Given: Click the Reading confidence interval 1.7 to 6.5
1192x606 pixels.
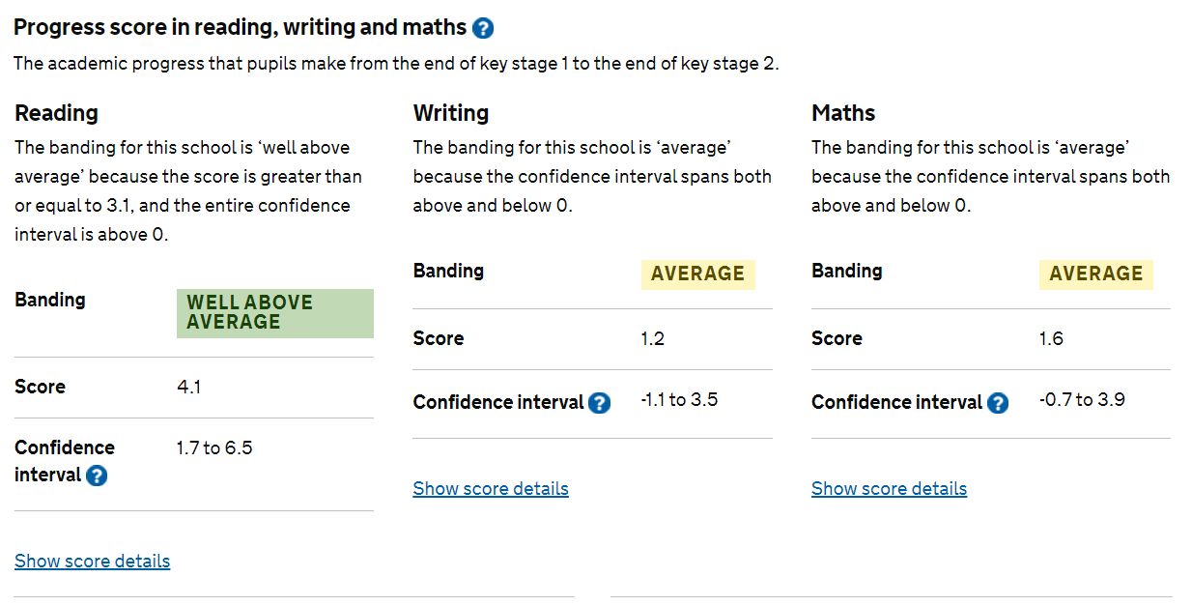Looking at the screenshot, I should (214, 448).
